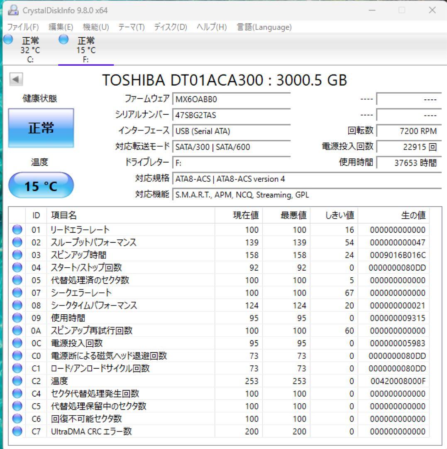
Task: Click the status icon for ID 07 row
Action: click(x=17, y=293)
